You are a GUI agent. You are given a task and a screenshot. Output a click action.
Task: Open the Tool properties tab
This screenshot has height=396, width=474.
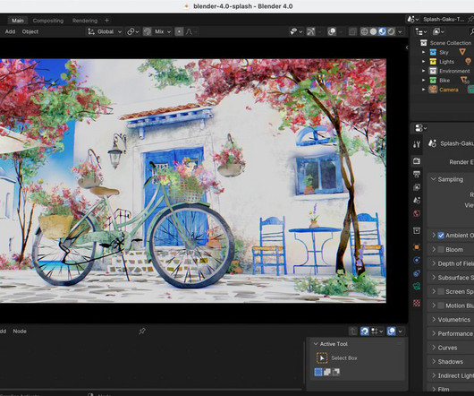coord(417,144)
